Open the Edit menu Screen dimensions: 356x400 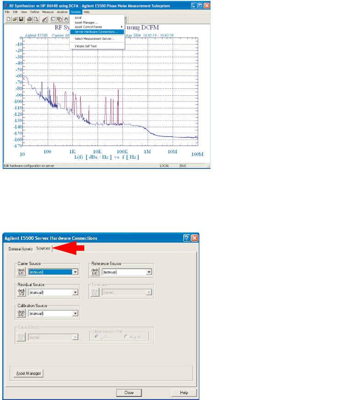click(15, 12)
